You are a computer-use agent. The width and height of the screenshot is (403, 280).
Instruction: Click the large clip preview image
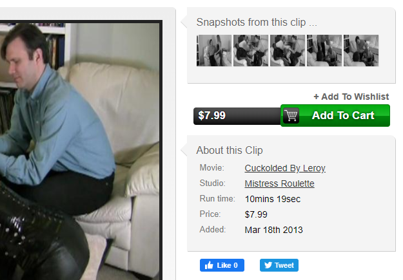pyautogui.click(x=80, y=151)
